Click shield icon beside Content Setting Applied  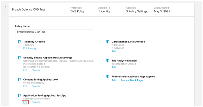click(19, 80)
